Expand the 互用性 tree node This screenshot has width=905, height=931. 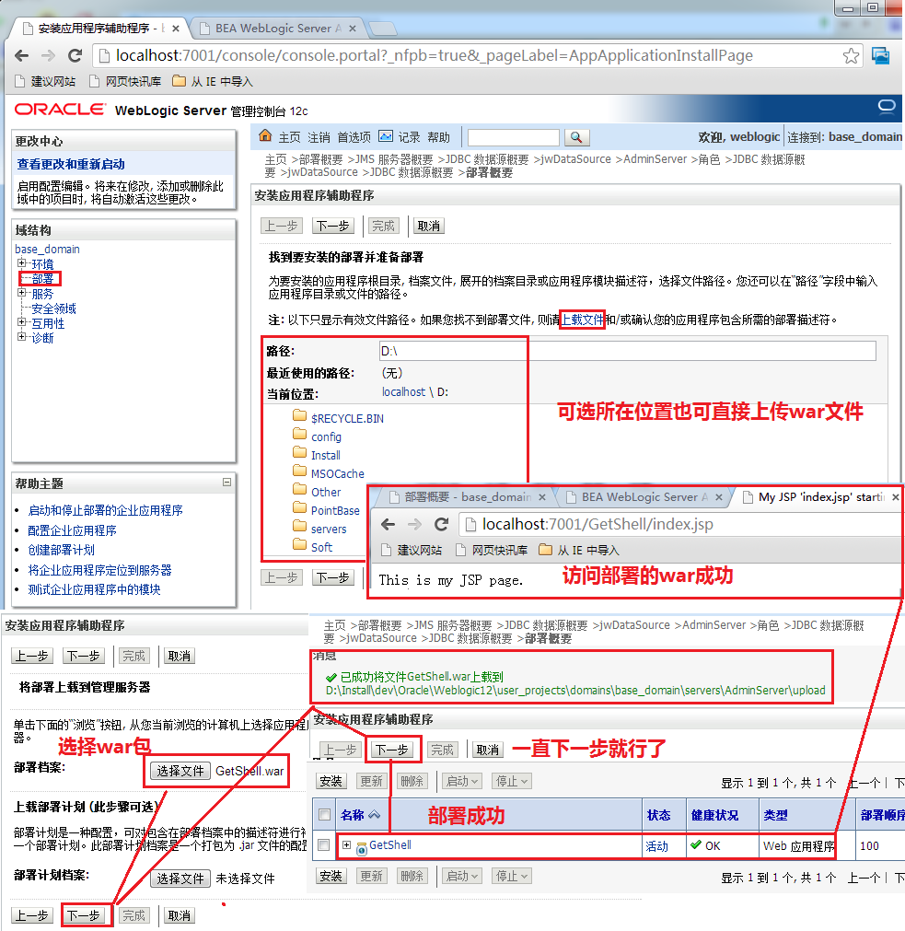(x=22, y=322)
